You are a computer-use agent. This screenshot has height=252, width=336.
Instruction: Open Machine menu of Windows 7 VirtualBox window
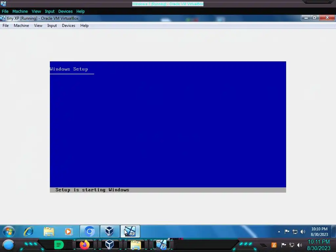point(20,11)
